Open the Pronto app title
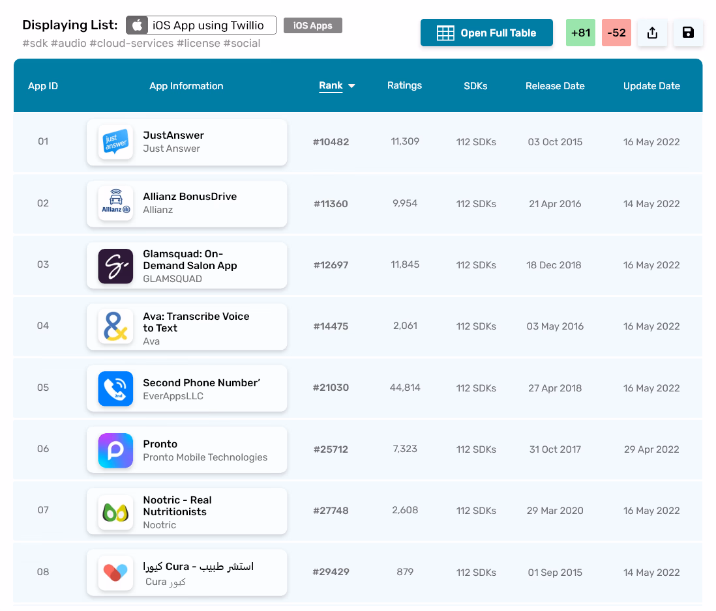 tap(160, 444)
